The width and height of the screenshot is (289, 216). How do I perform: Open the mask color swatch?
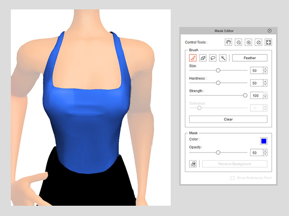tap(264, 141)
